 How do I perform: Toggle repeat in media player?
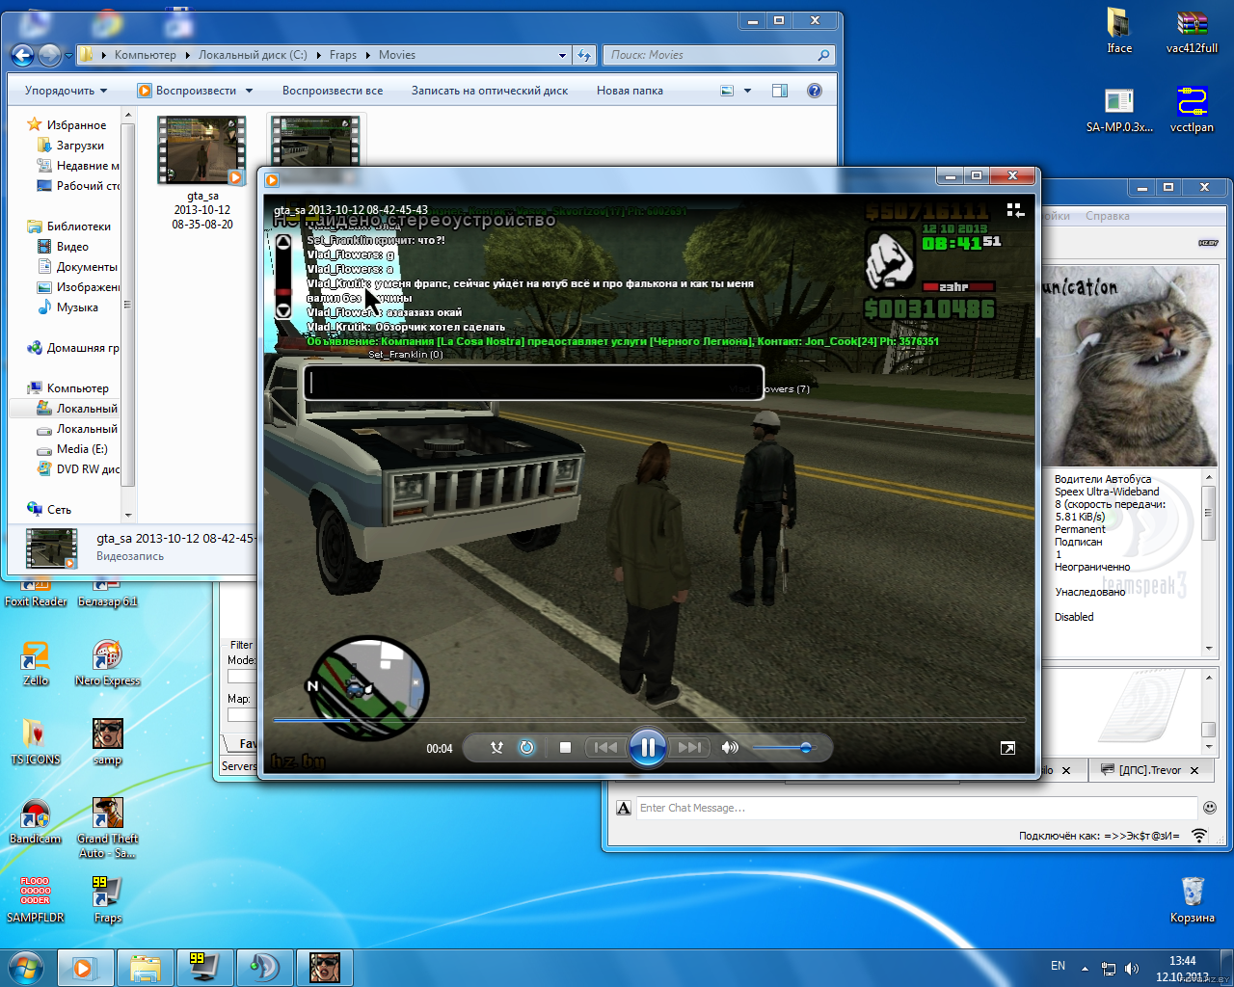526,747
